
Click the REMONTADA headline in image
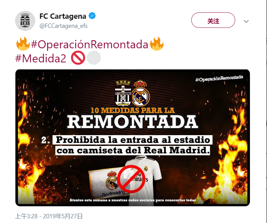point(133,122)
